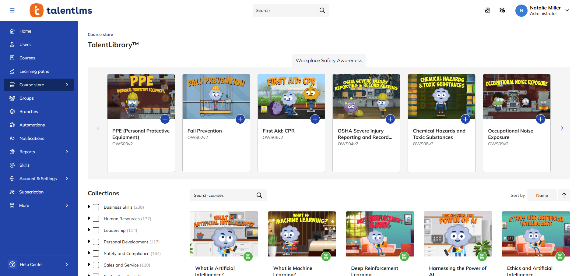This screenshot has width=579, height=276.
Task: Open the inbox messages icon
Action: pyautogui.click(x=488, y=10)
